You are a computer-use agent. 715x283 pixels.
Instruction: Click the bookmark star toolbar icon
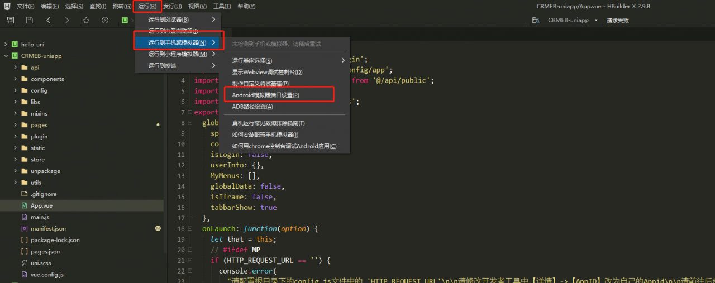click(x=86, y=20)
